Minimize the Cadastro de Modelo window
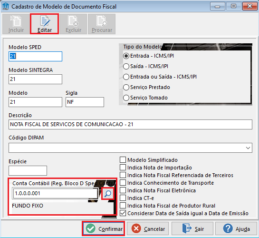Viewport: 259px width, 238px height. click(217, 7)
